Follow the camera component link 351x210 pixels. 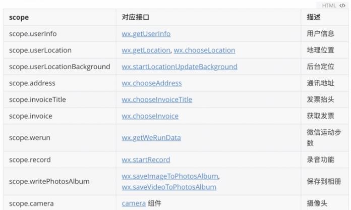pos(133,204)
